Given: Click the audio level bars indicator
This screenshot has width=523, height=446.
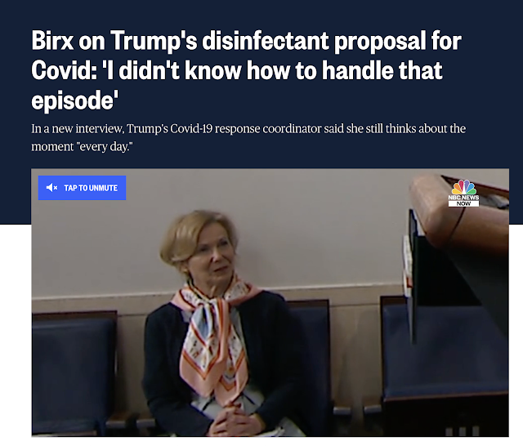Looking at the screenshot, I should [x=463, y=430].
